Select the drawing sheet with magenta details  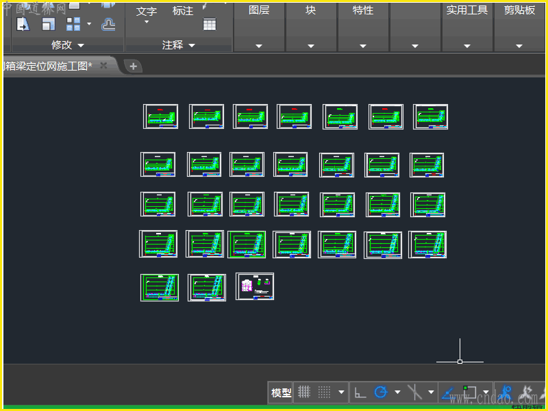[255, 286]
